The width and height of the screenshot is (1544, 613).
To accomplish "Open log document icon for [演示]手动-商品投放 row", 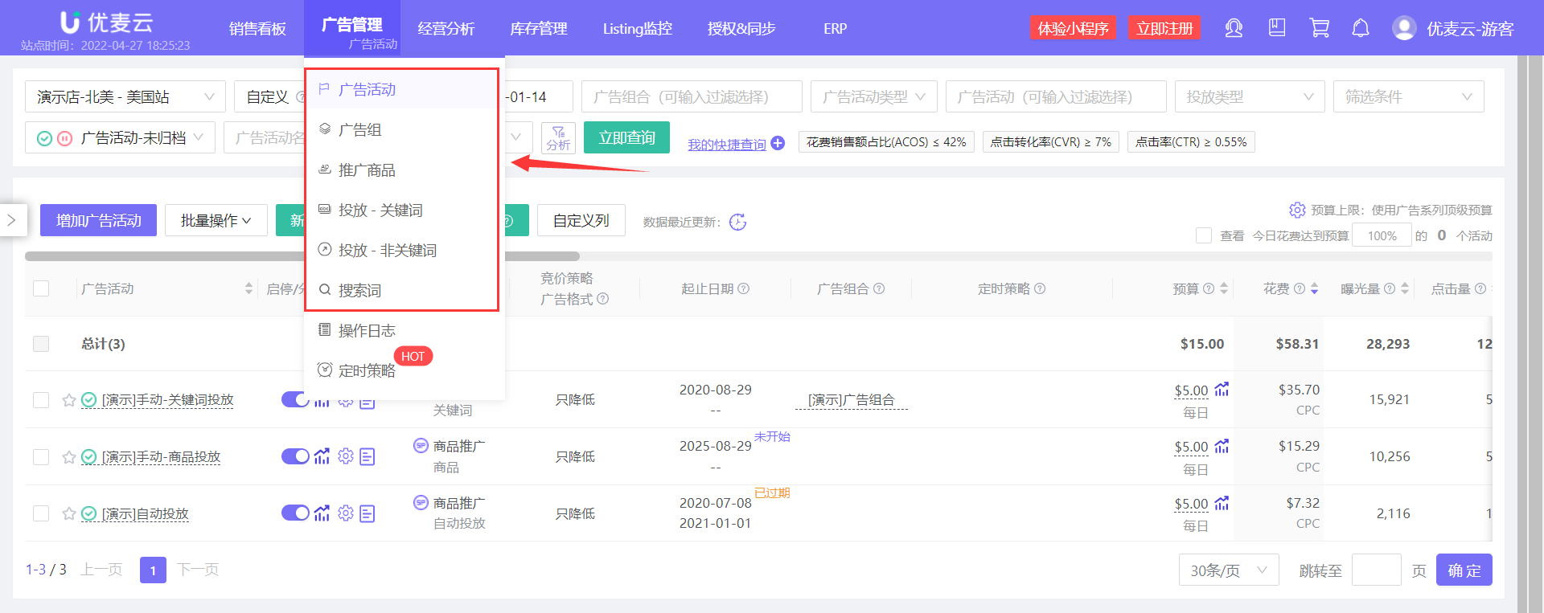I will 368,456.
